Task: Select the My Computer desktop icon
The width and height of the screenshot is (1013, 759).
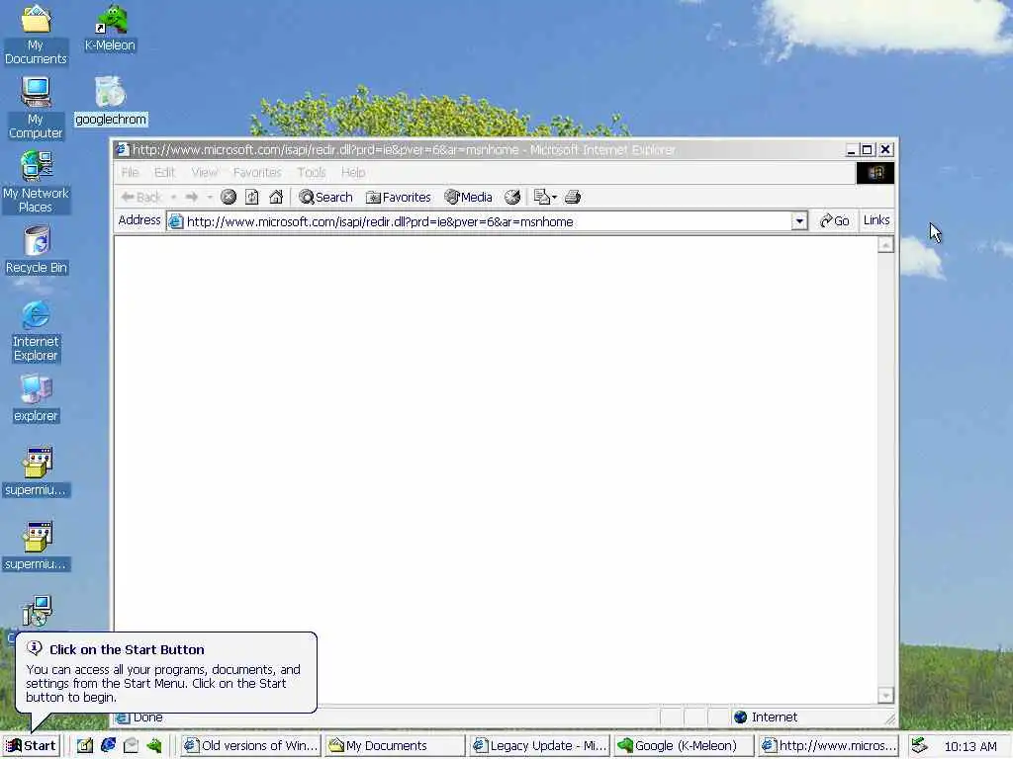Action: click(36, 108)
